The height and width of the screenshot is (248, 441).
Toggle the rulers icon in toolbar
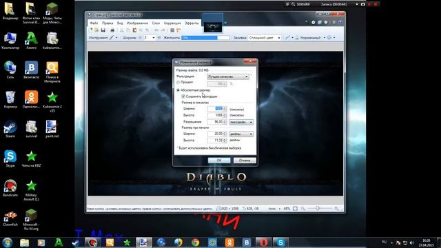coord(178,30)
